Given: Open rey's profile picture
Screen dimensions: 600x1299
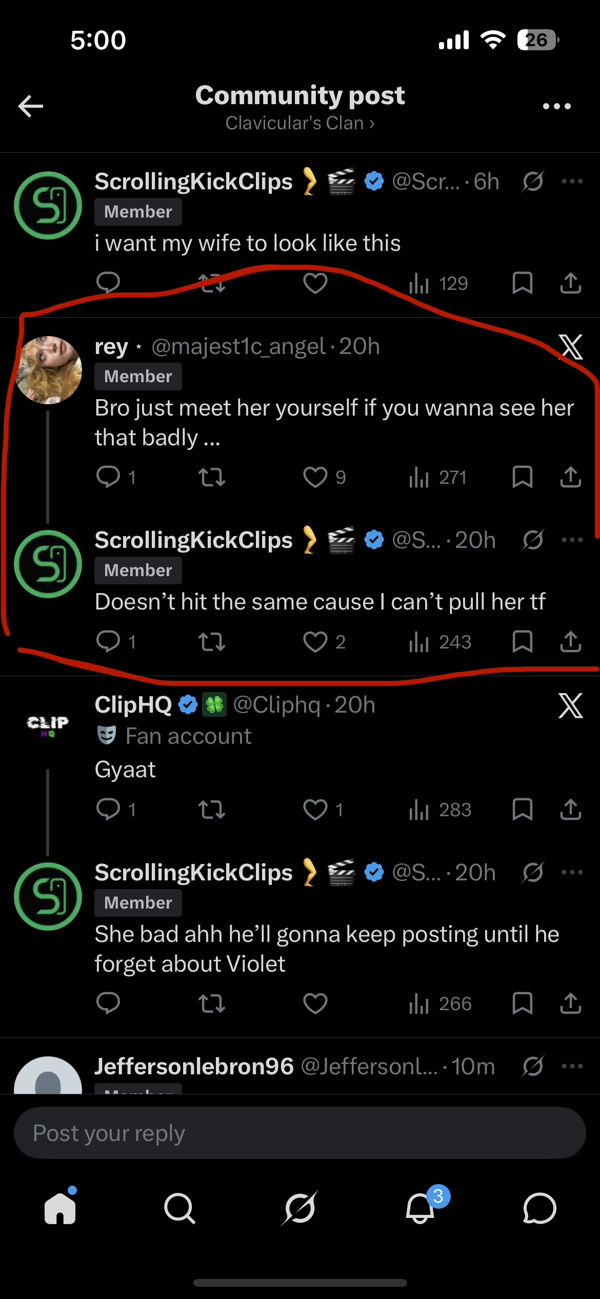Looking at the screenshot, I should (48, 370).
